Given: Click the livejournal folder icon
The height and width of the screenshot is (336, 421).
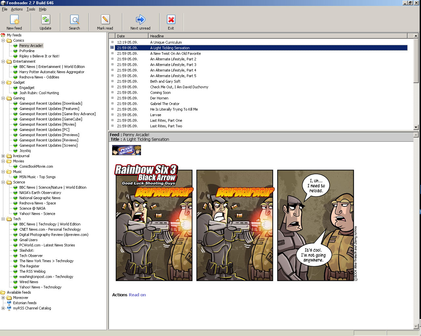Looking at the screenshot, I should [x=9, y=156].
